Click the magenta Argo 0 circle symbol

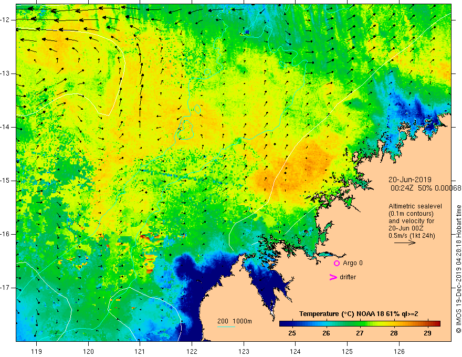pos(337,263)
